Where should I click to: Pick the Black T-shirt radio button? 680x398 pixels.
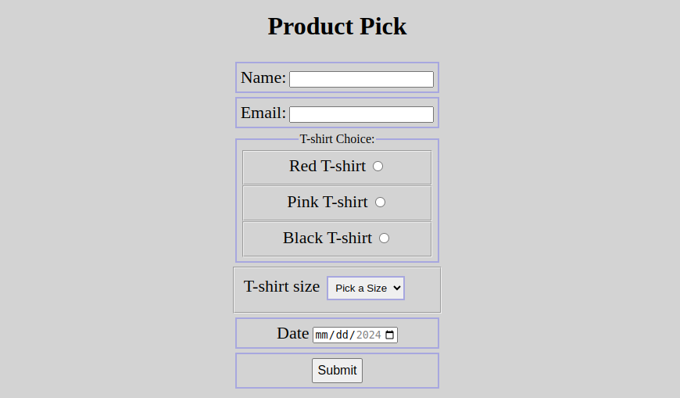384,238
